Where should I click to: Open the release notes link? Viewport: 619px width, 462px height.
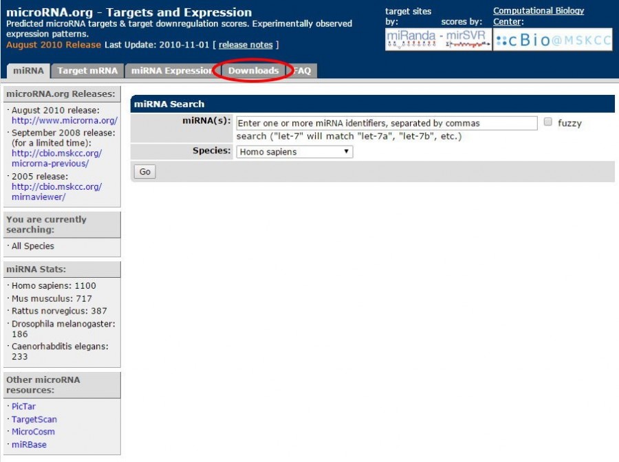coord(246,45)
